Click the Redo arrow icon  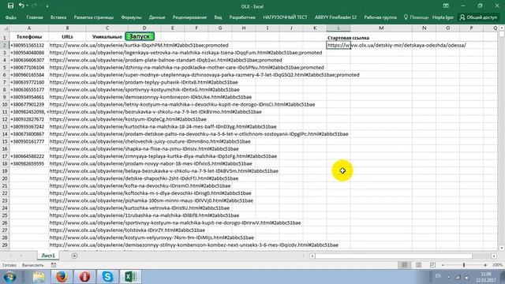coord(34,6)
